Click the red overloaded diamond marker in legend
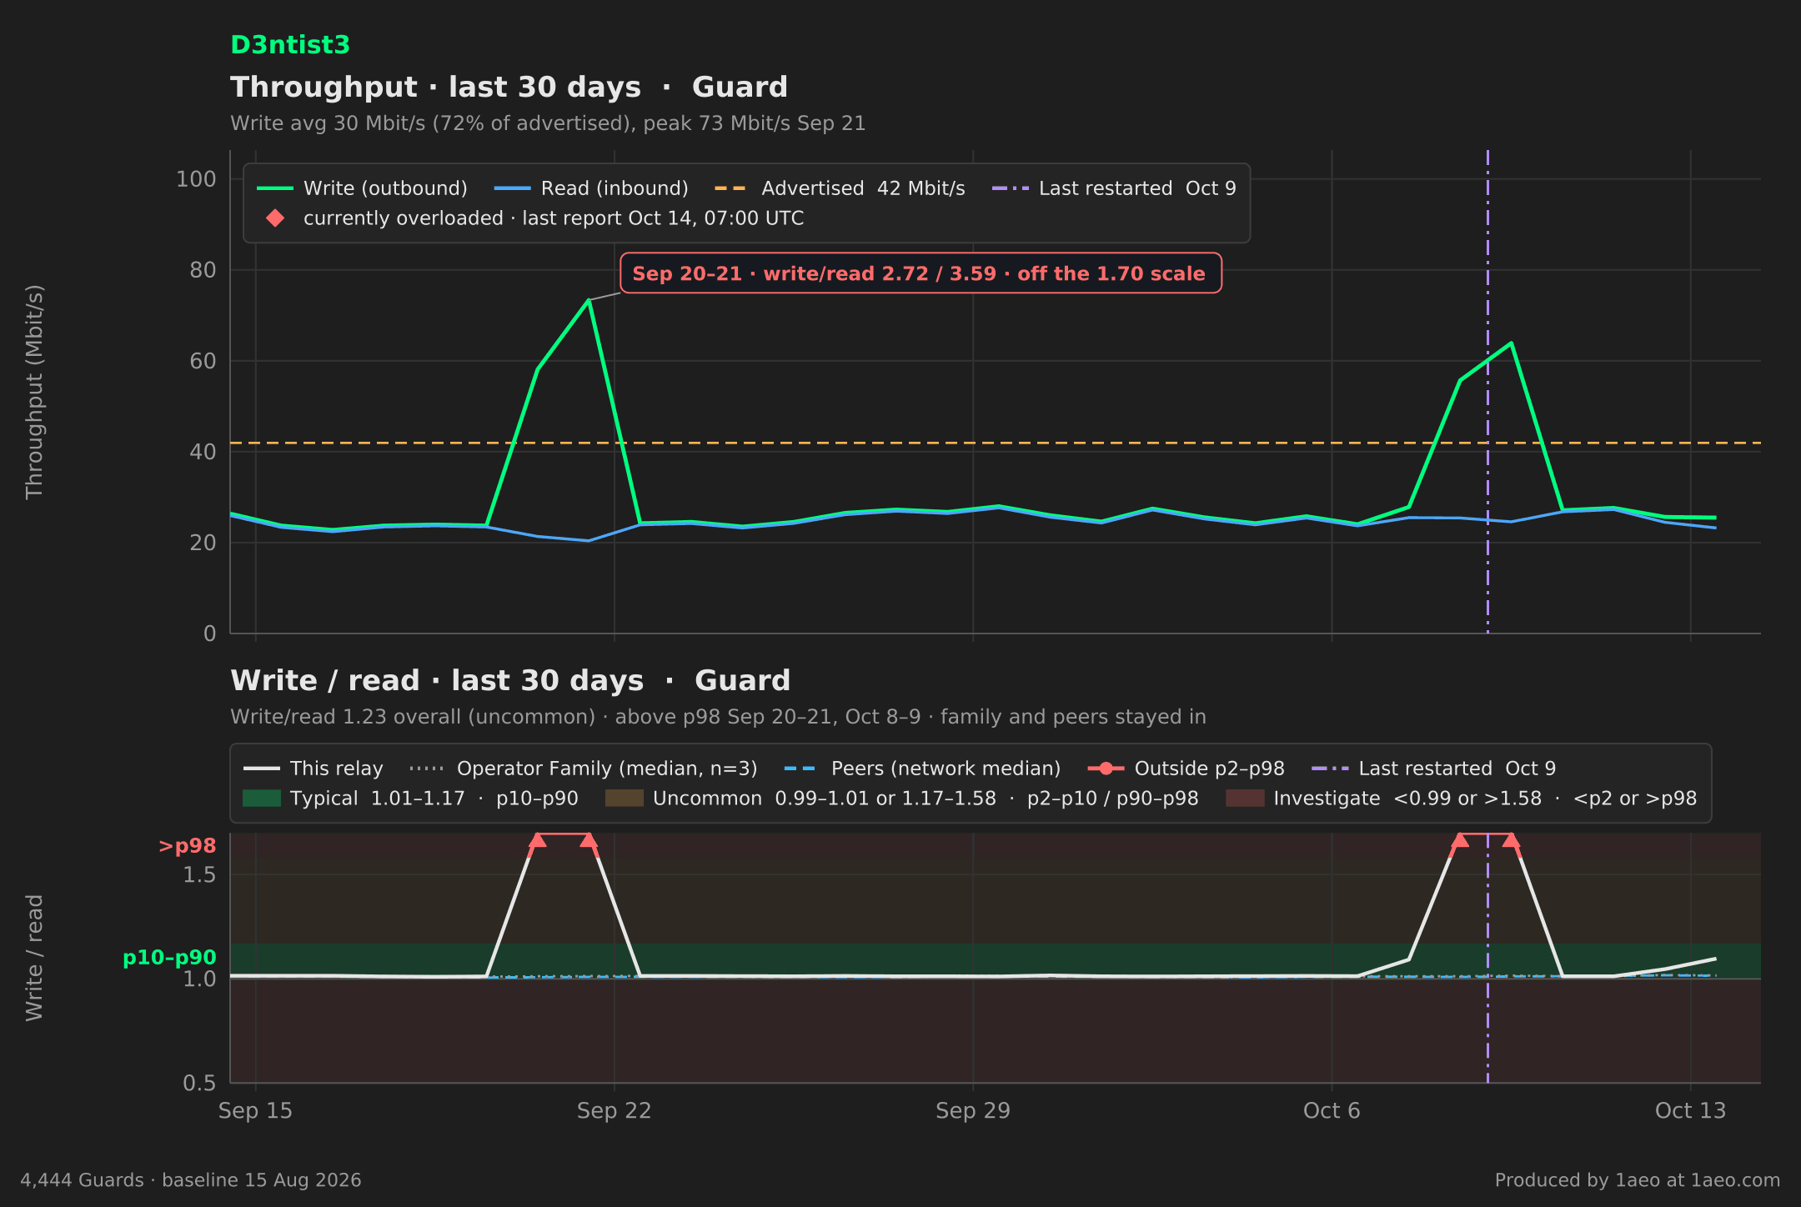 tap(275, 218)
